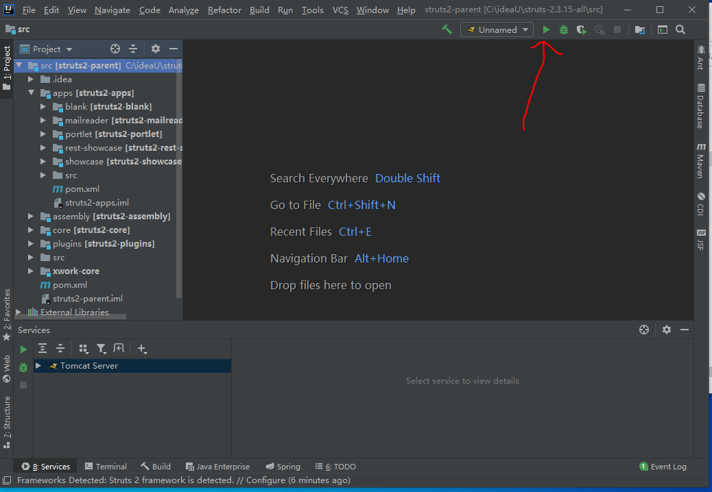Expand the assembly [struts2-assembly] module

tap(31, 217)
